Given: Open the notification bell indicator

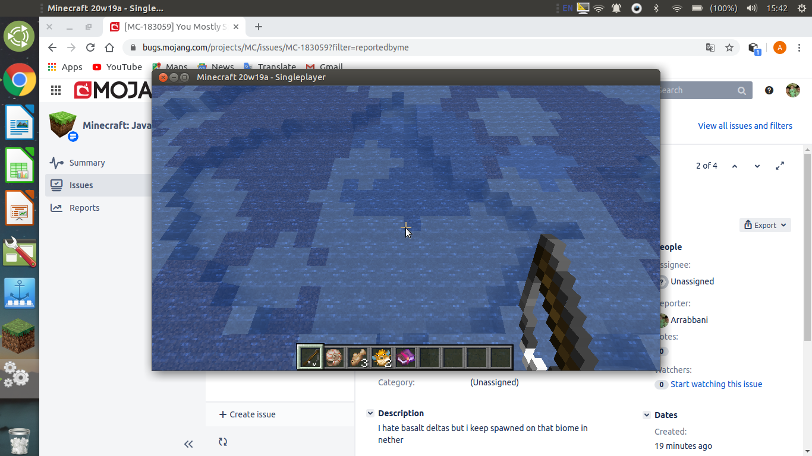Looking at the screenshot, I should point(616,8).
